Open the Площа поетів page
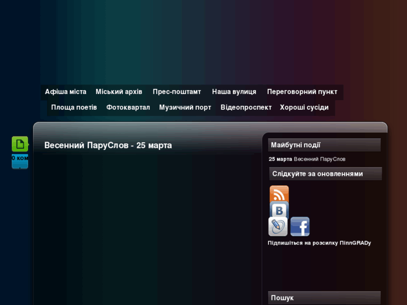The width and height of the screenshot is (407, 305). (x=74, y=107)
